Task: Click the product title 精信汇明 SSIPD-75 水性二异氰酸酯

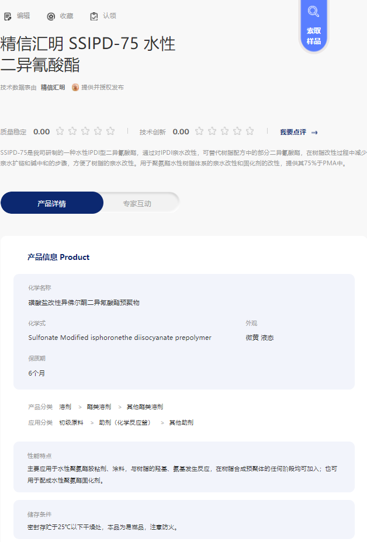Action: [88, 54]
